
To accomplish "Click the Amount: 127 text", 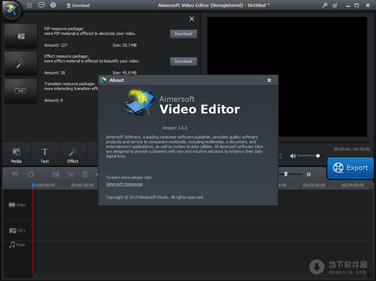I will click(56, 45).
